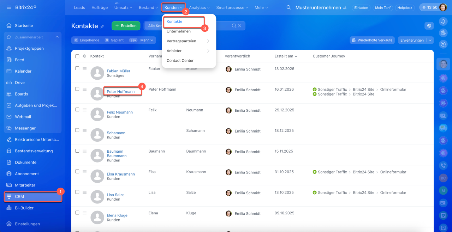This screenshot has height=232, width=452.
Task: Open the notifications bell icon
Action: (x=443, y=22)
